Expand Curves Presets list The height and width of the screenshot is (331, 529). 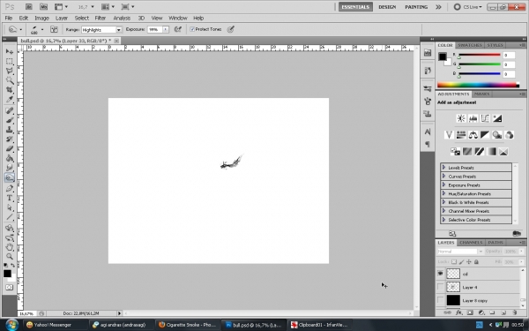444,176
